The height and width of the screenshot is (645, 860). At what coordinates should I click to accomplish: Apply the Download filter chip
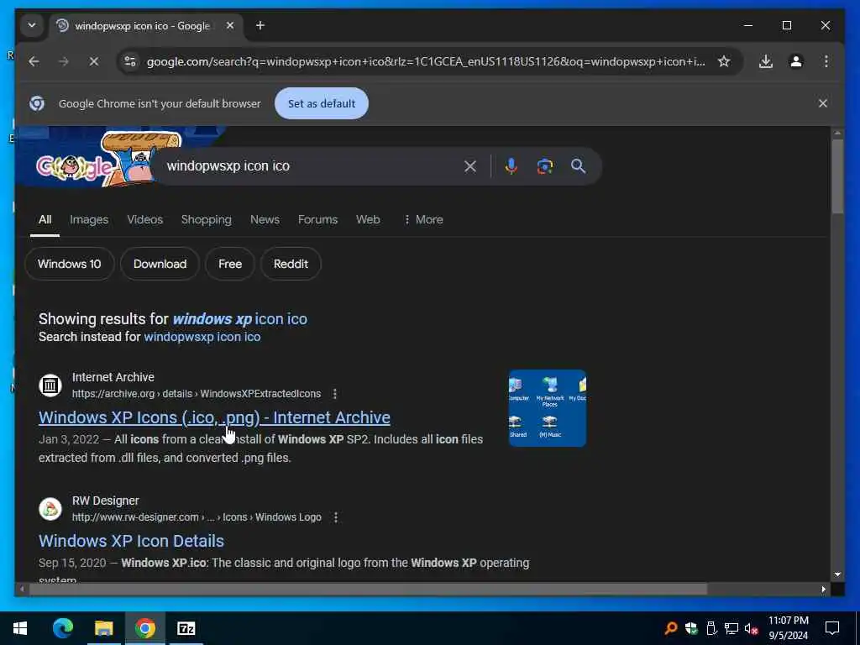[160, 264]
